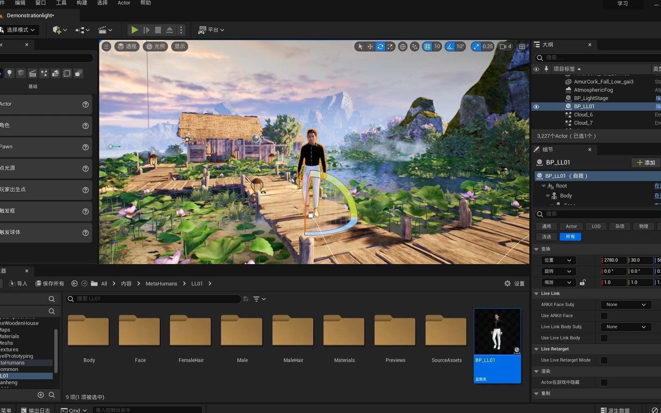Select Cinematic category clapperboard in Place Actors
The width and height of the screenshot is (661, 413).
[x=33, y=73]
